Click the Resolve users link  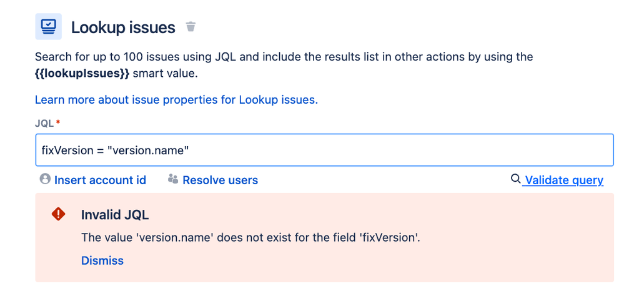220,180
